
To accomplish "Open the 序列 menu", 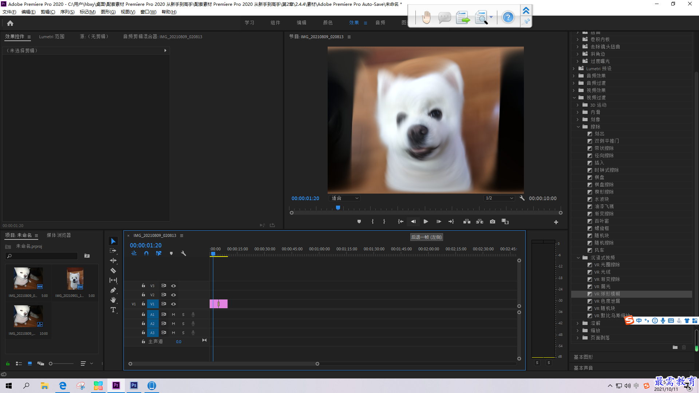I will tap(67, 12).
